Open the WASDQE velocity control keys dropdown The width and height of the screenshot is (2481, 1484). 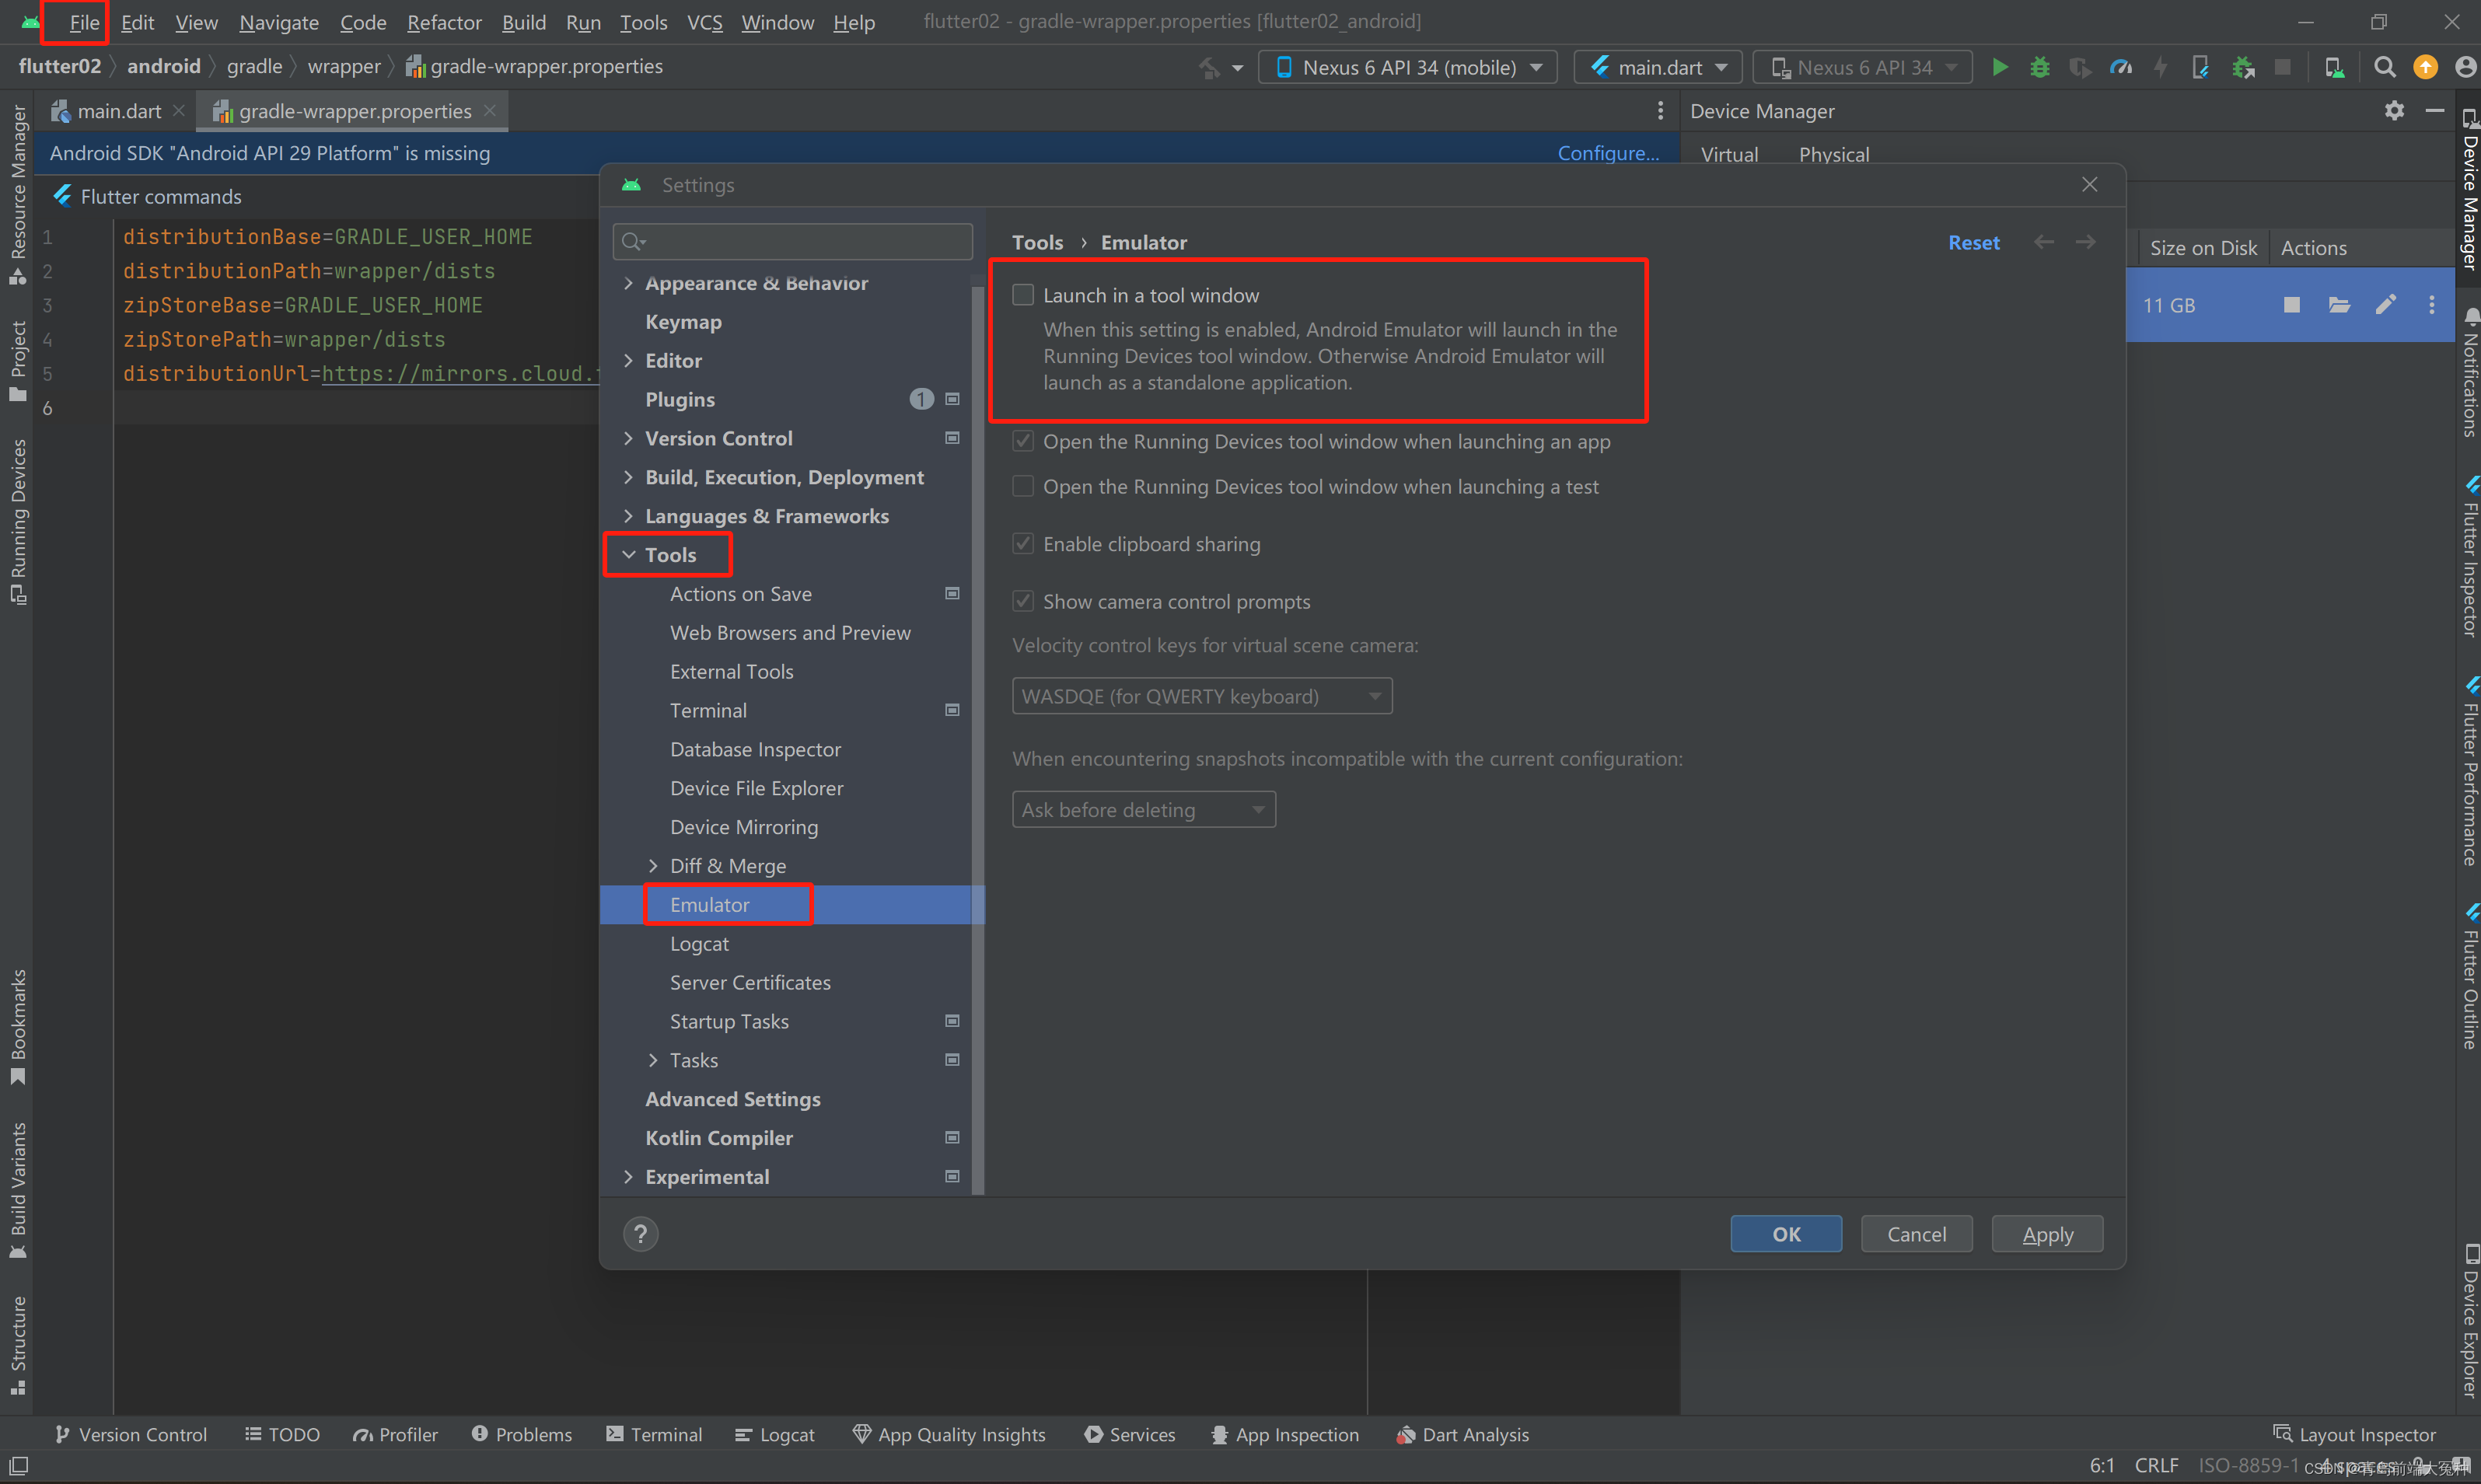1201,696
